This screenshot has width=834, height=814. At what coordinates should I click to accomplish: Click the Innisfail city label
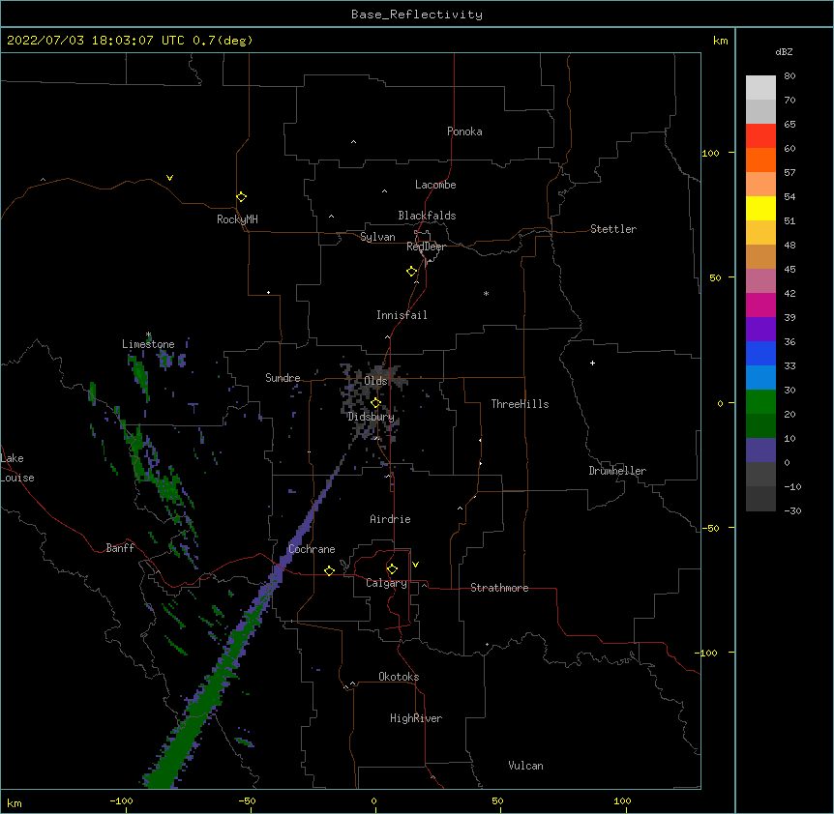402,315
